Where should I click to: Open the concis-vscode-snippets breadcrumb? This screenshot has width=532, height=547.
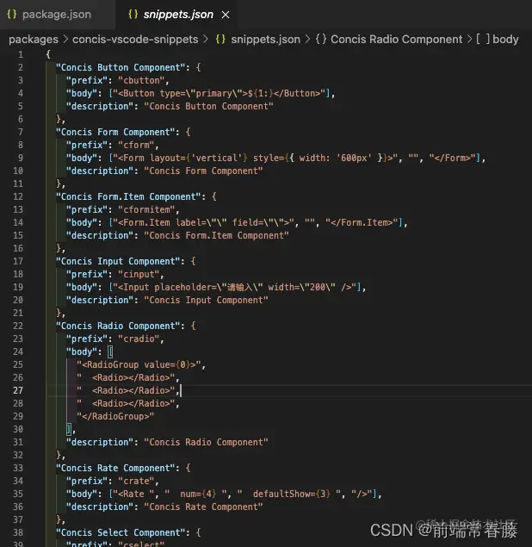pyautogui.click(x=135, y=40)
